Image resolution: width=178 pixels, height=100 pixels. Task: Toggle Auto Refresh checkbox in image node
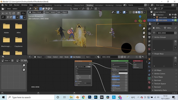coord(76,81)
